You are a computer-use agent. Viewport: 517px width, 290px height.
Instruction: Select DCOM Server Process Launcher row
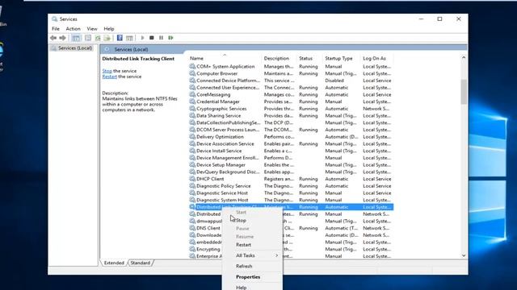(291, 130)
